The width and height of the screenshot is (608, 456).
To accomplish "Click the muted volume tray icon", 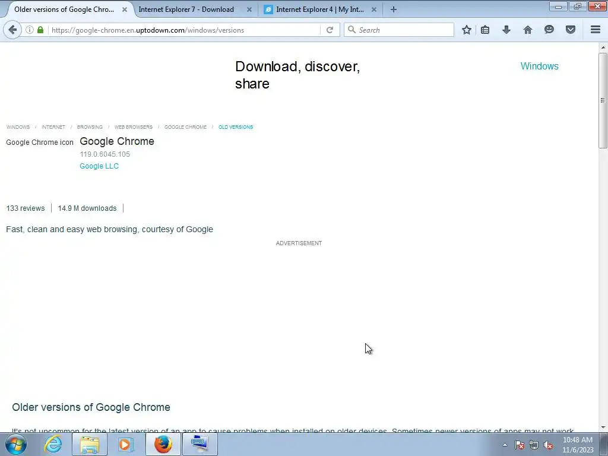I will [548, 445].
